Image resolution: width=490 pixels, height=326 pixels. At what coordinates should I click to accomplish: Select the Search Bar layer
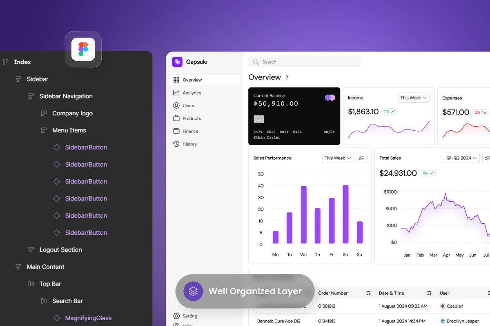click(x=67, y=301)
